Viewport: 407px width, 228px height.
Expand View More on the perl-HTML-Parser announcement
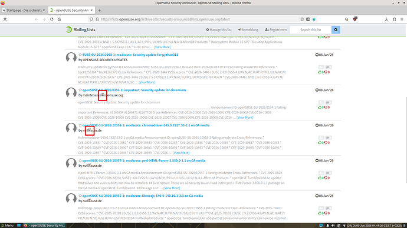tap(172, 188)
